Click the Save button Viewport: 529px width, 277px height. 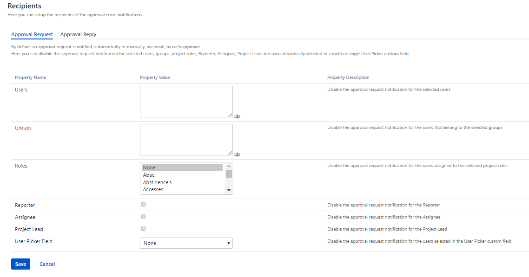(x=20, y=264)
